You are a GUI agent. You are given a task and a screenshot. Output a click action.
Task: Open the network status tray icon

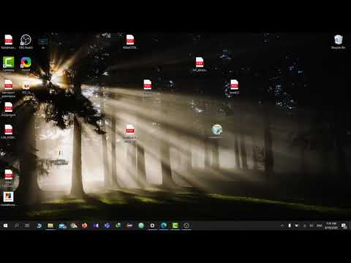tap(304, 226)
